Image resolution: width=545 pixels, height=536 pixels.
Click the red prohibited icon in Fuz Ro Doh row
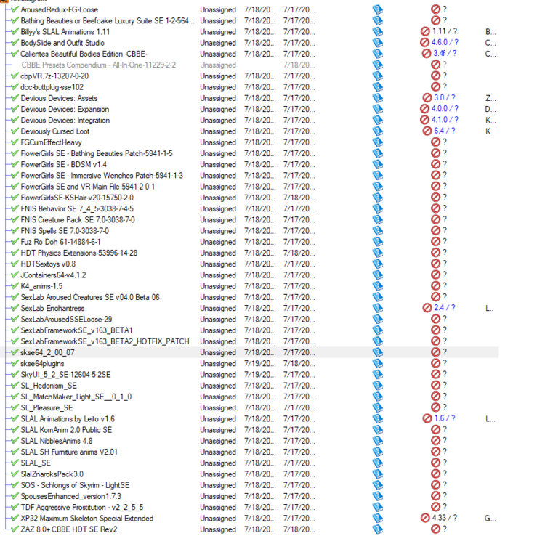pos(435,241)
